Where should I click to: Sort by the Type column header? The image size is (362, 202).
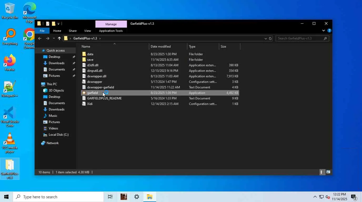[203, 47]
